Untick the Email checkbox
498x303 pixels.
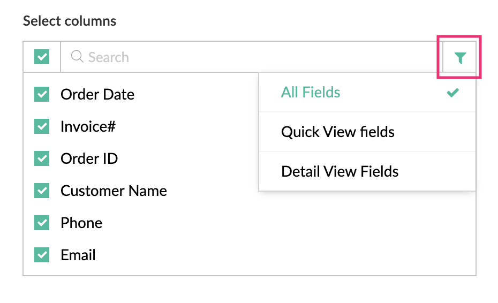pyautogui.click(x=42, y=255)
